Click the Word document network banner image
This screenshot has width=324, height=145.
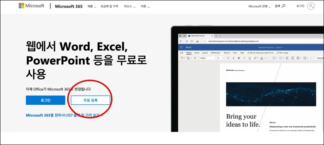pos(271,94)
